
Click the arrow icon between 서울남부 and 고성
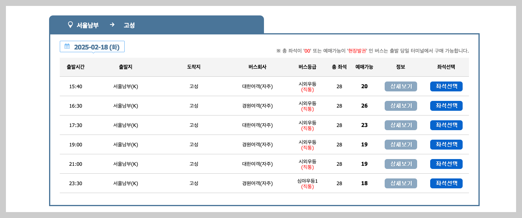[x=112, y=25]
